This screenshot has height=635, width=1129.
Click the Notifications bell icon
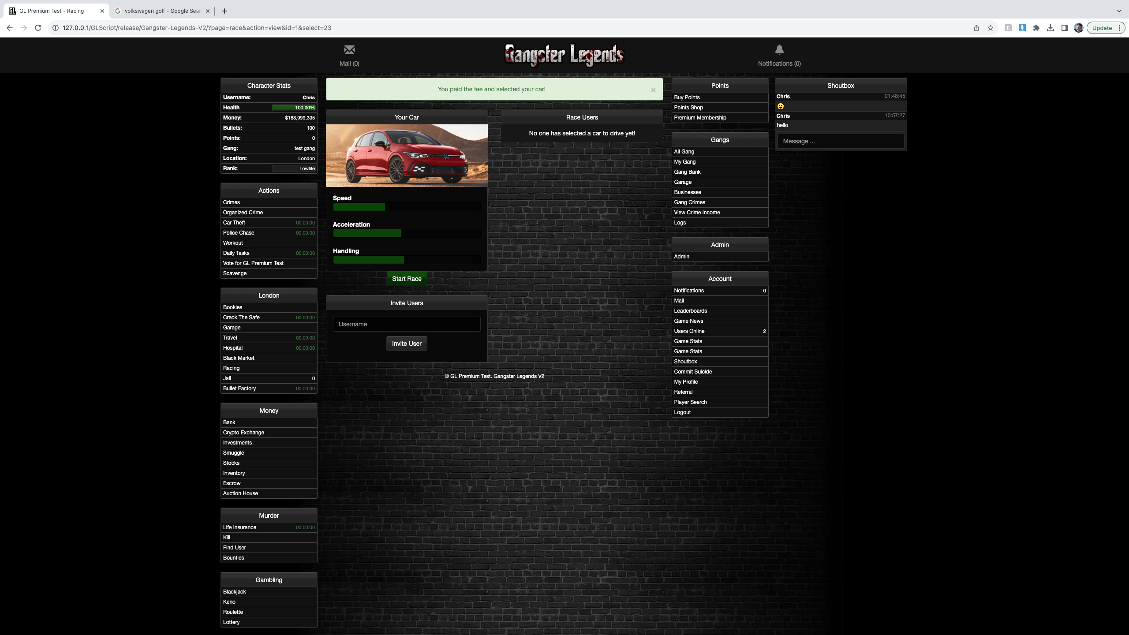[x=779, y=50]
